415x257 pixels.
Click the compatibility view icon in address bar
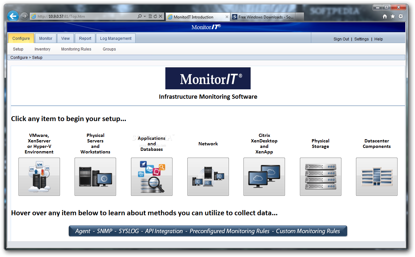(x=150, y=16)
